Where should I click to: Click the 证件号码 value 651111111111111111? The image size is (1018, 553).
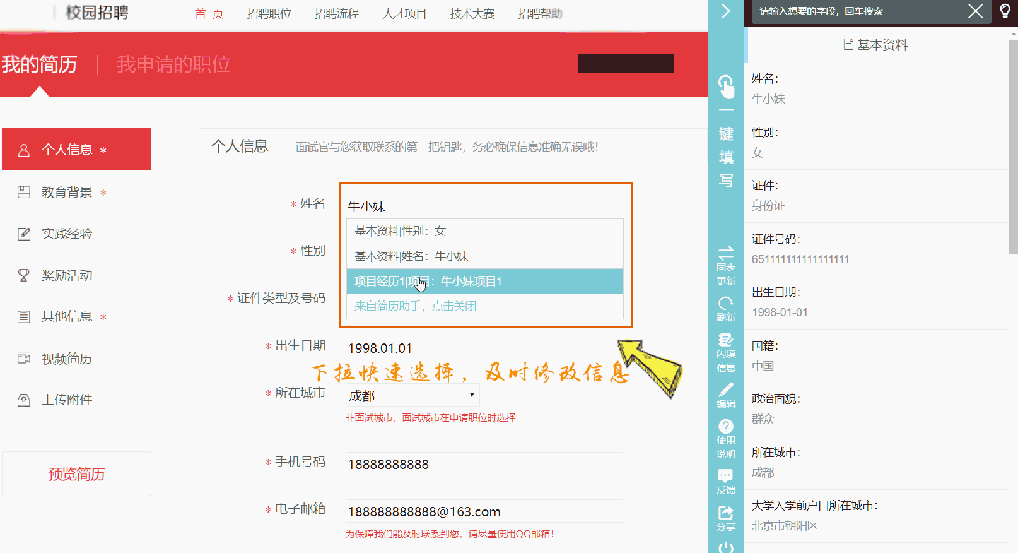pos(800,259)
